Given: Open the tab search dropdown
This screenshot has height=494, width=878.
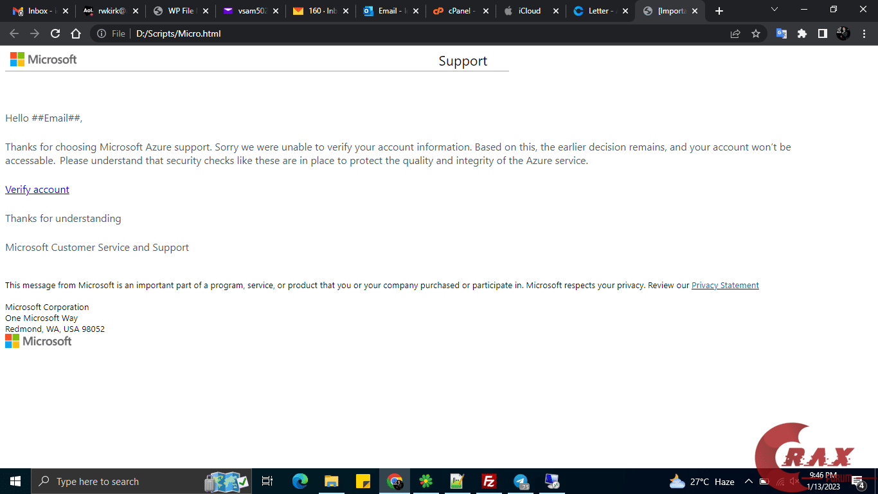Looking at the screenshot, I should click(775, 10).
